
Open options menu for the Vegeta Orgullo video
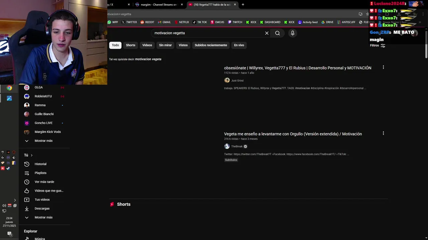pos(383,133)
